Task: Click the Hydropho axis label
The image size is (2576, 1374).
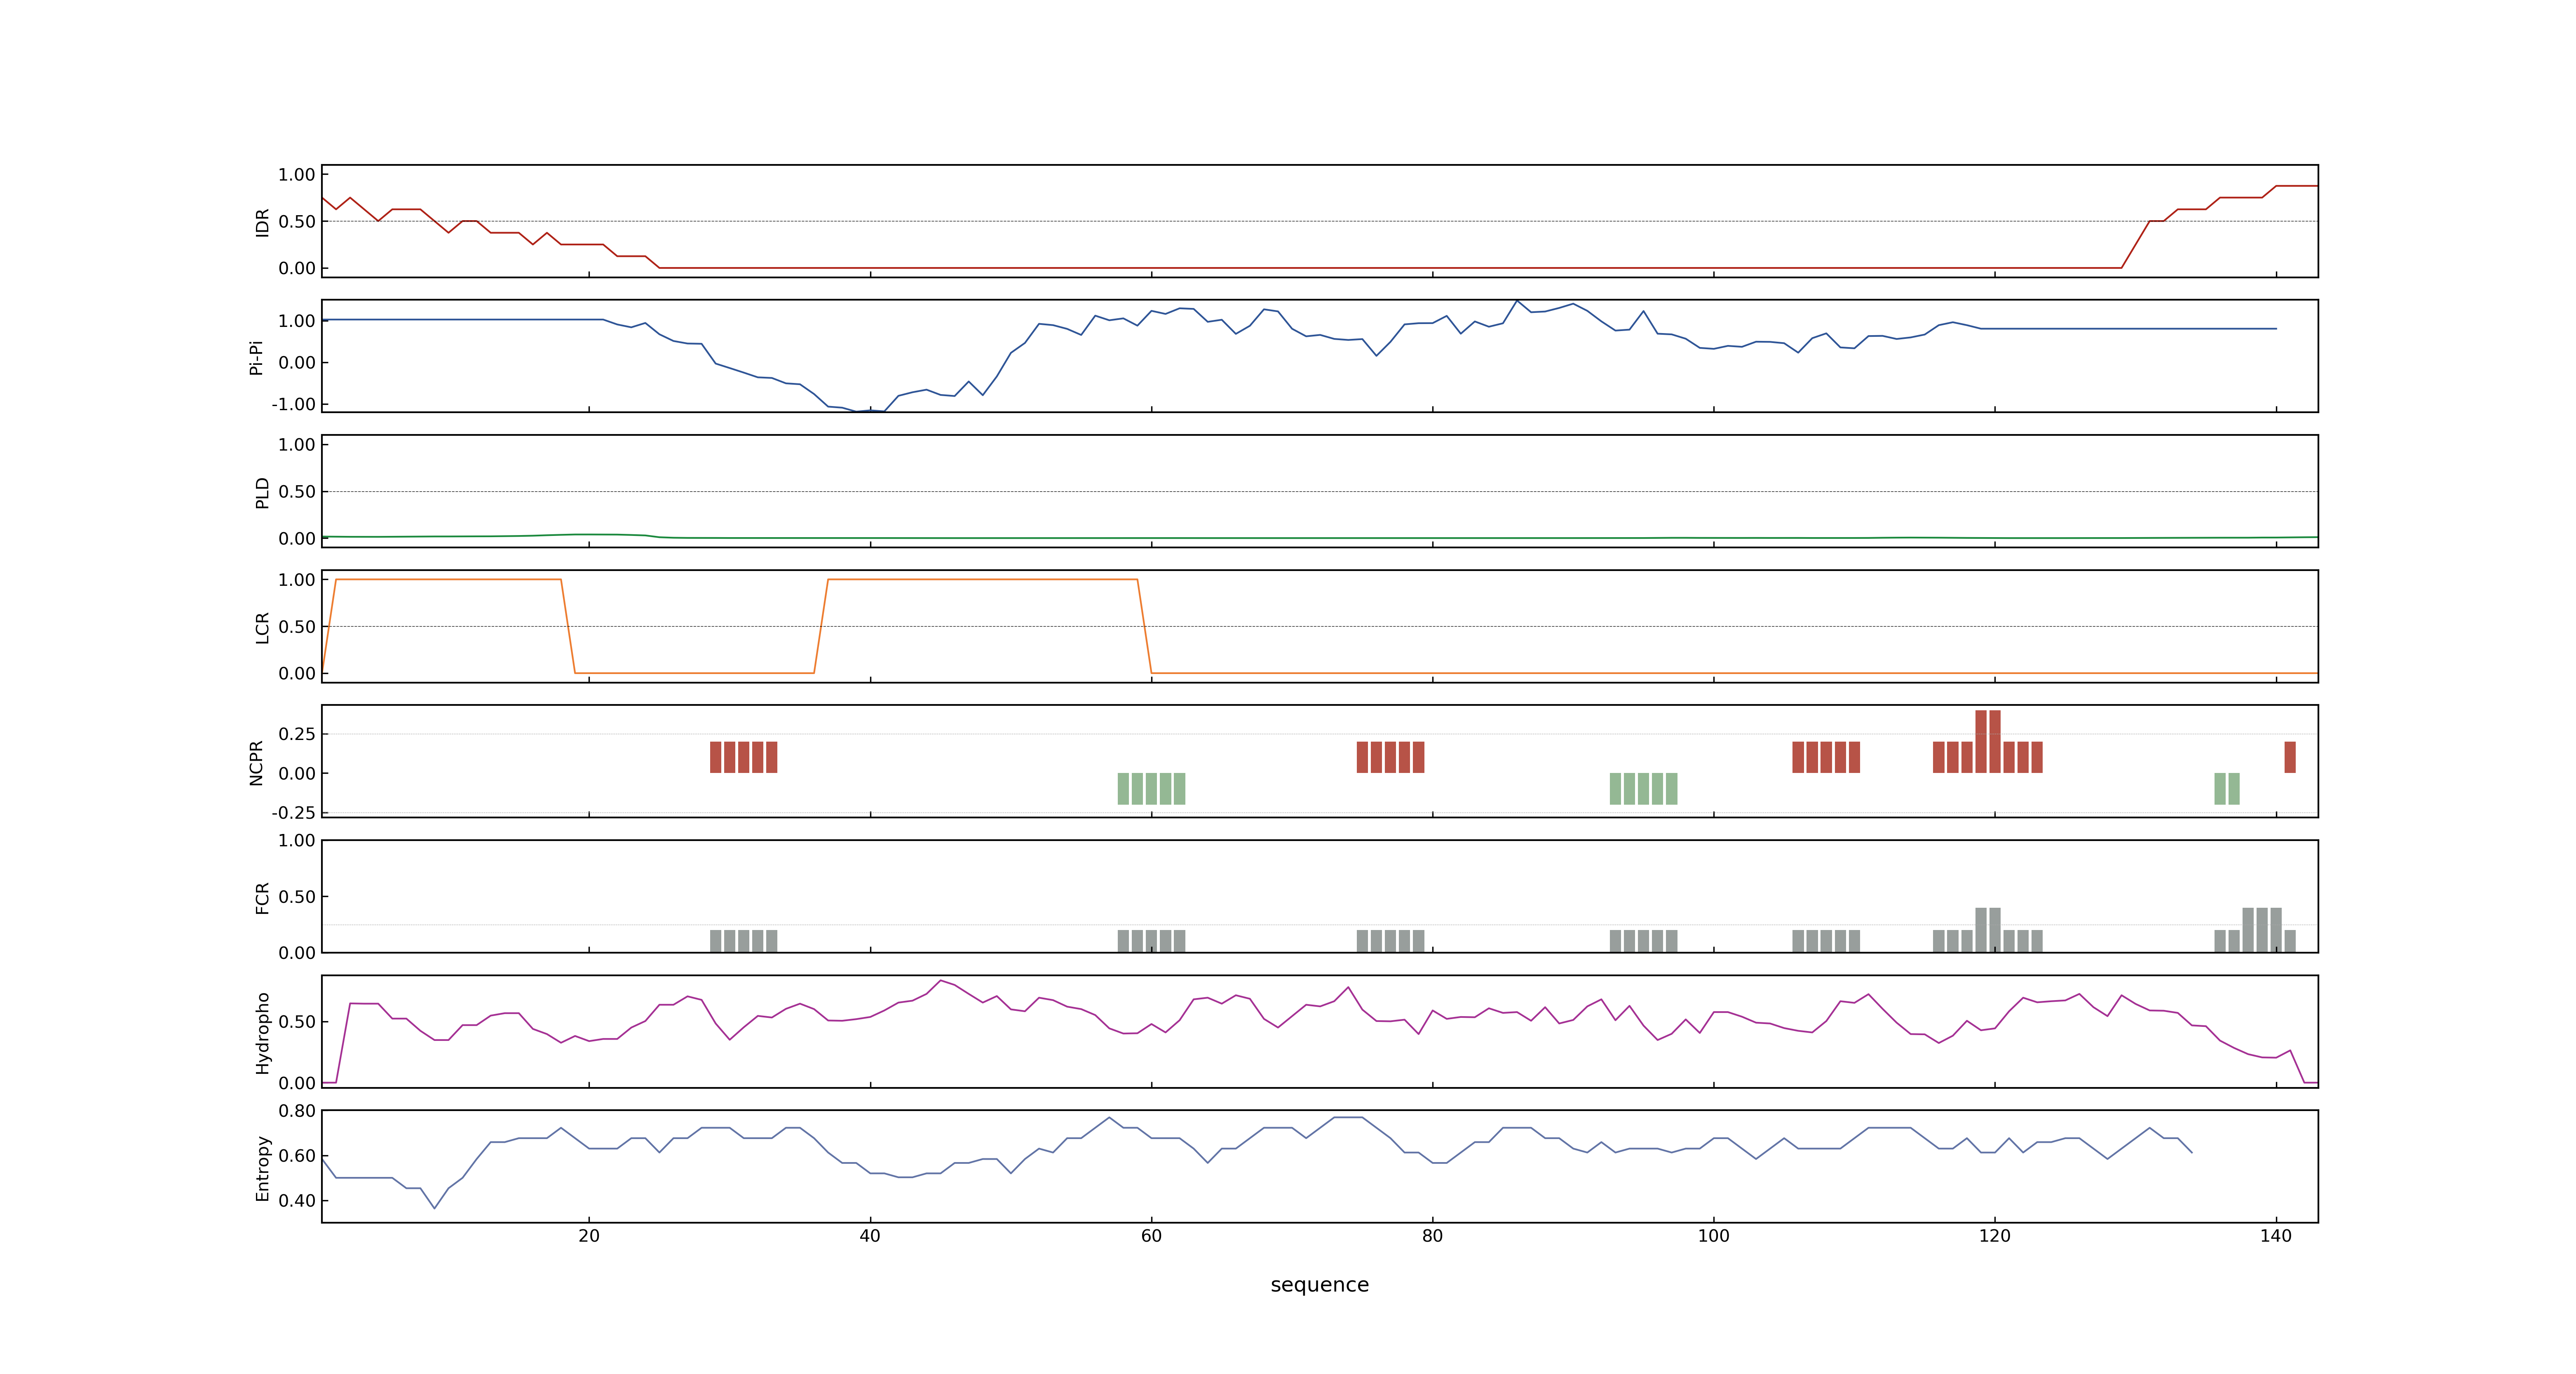Action: [x=262, y=1033]
